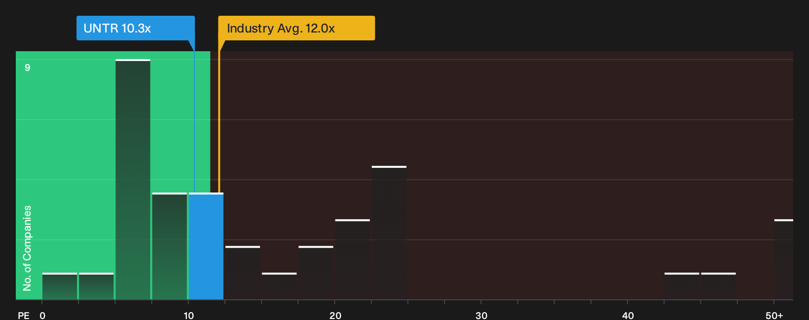Click the short bar right of PE 45
The width and height of the screenshot is (809, 320).
[718, 286]
